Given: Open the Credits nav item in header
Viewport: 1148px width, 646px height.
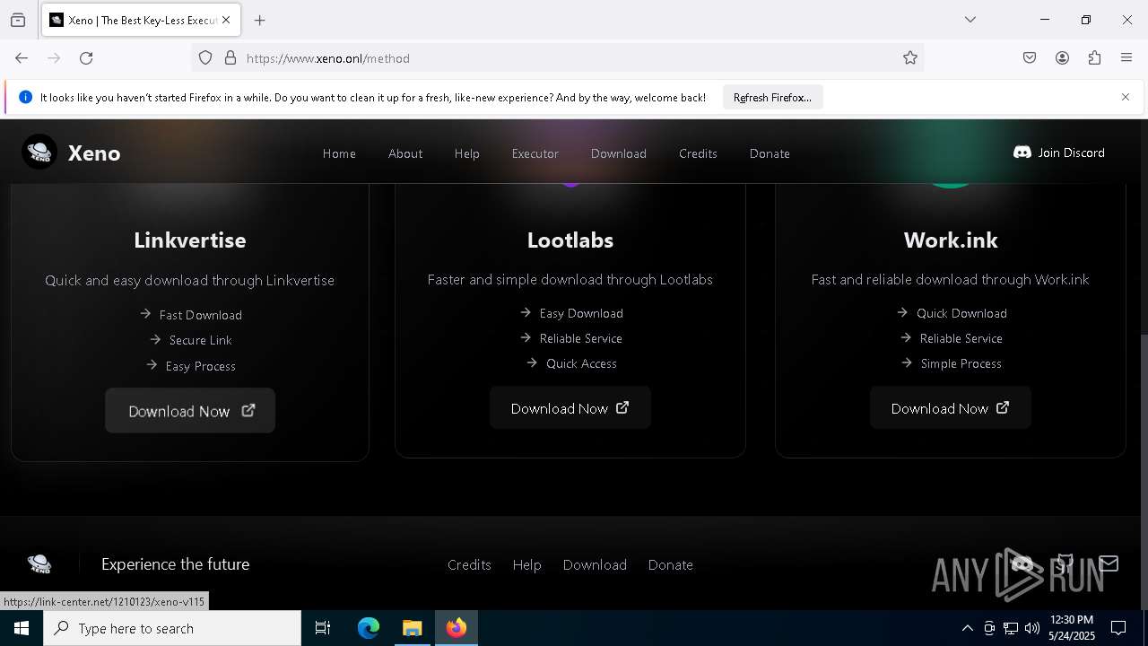Looking at the screenshot, I should (x=698, y=153).
